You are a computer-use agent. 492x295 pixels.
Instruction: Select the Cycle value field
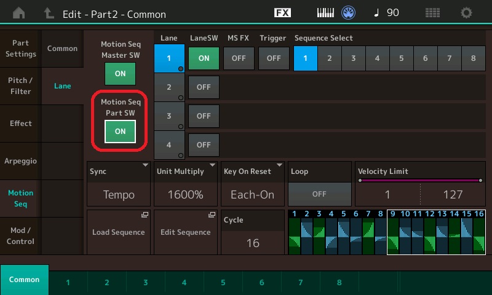252,242
